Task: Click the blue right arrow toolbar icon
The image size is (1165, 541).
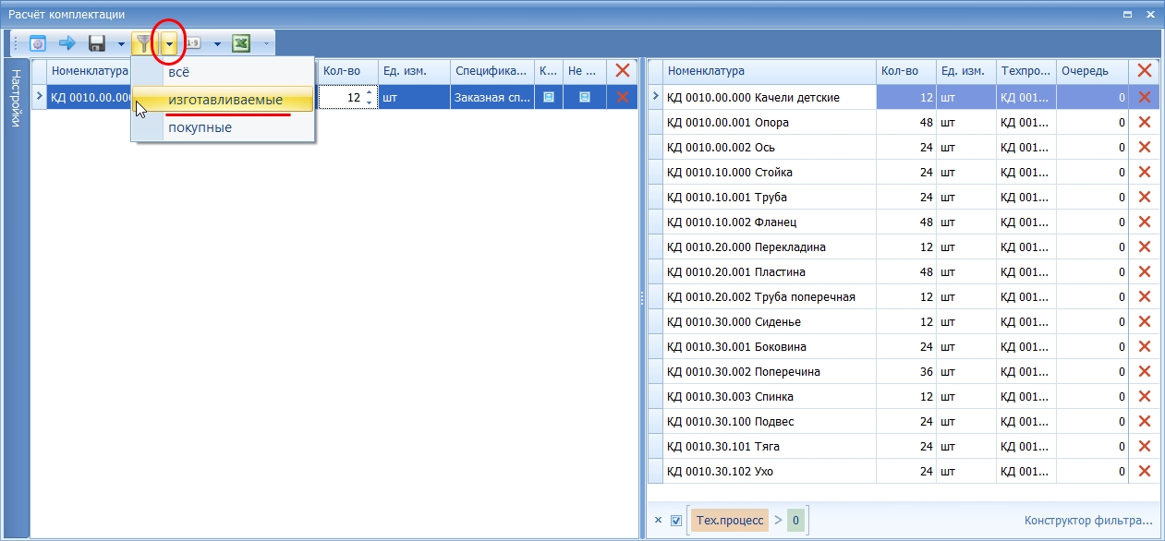Action: pyautogui.click(x=67, y=43)
